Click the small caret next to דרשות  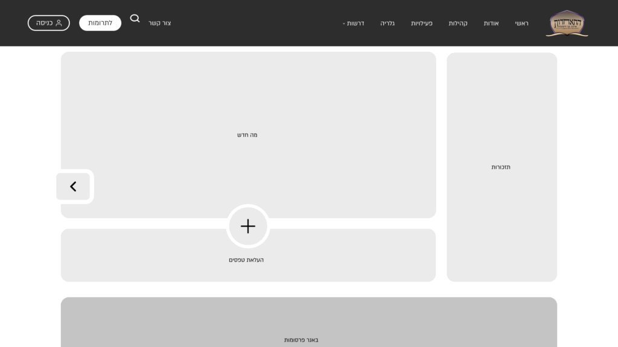(x=344, y=23)
